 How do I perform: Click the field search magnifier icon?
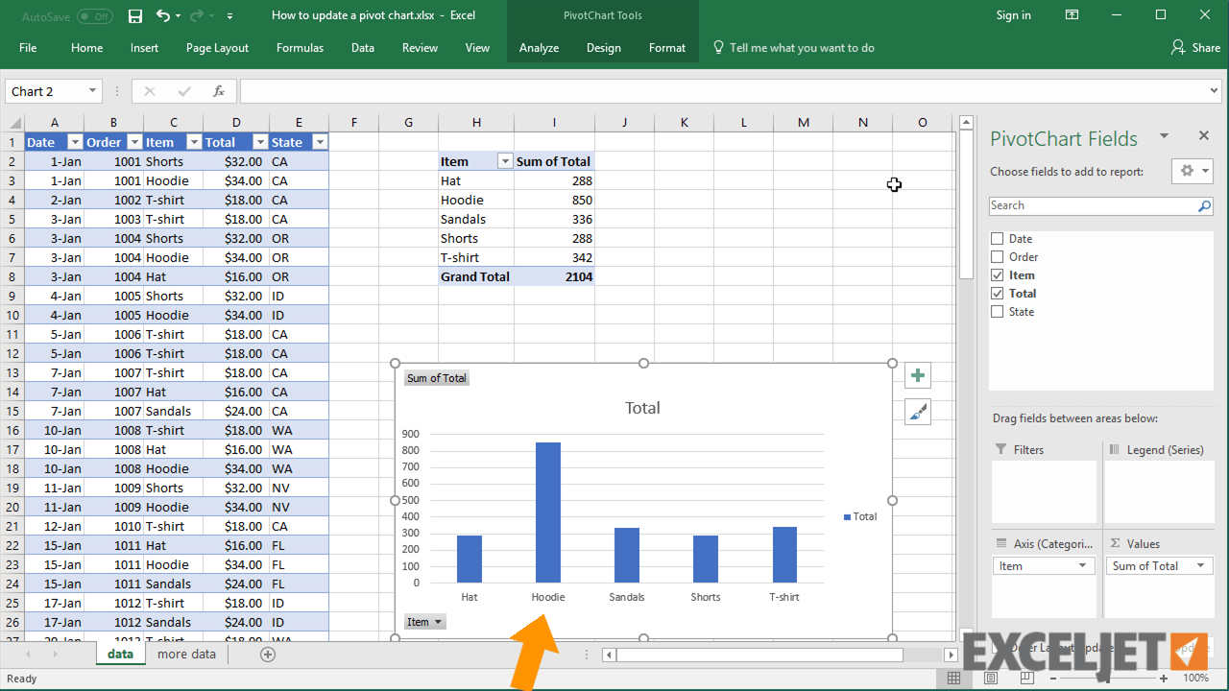tap(1204, 206)
